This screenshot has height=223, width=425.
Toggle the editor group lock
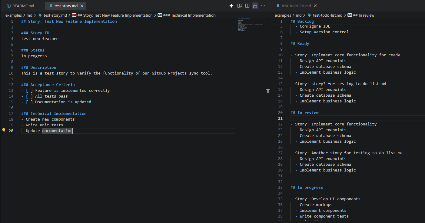[255, 6]
